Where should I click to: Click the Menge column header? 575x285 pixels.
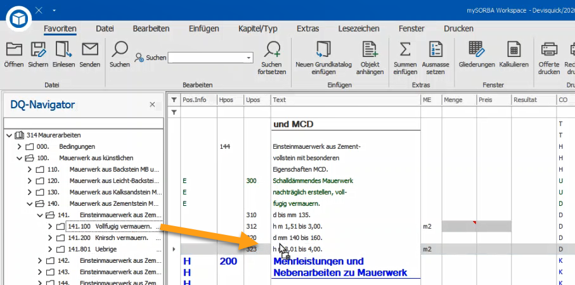point(459,99)
